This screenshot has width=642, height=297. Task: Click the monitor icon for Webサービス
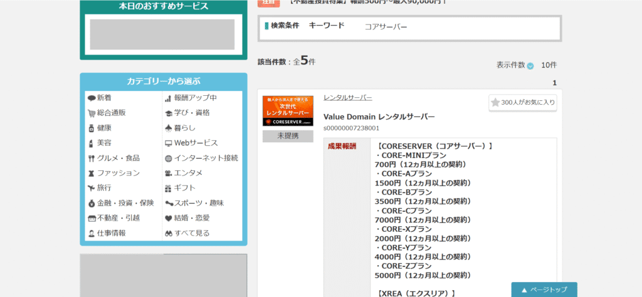coord(168,143)
